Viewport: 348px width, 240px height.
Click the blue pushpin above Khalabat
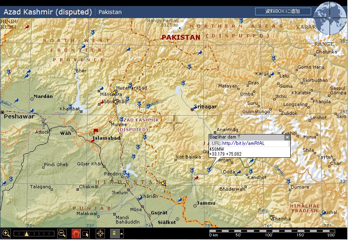coord(70,106)
